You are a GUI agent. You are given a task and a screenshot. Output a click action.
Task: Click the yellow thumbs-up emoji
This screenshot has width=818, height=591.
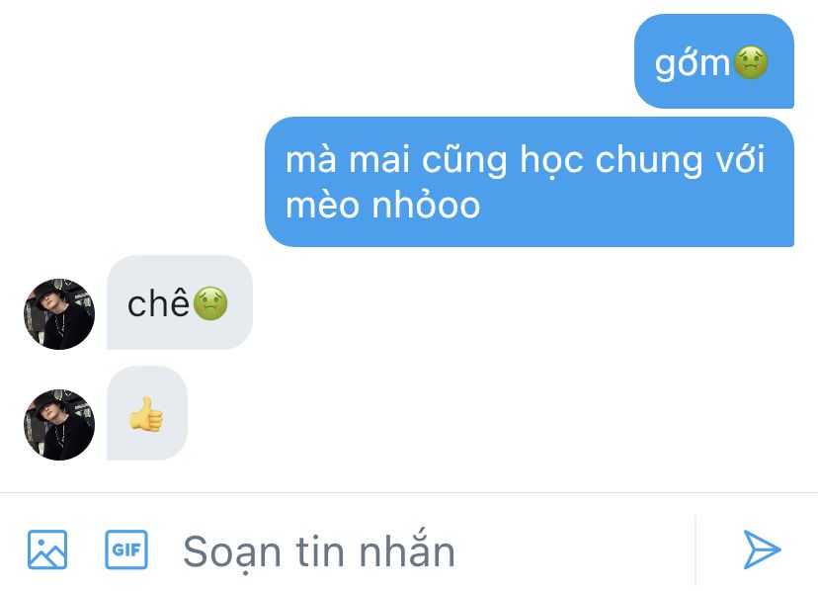pos(146,414)
